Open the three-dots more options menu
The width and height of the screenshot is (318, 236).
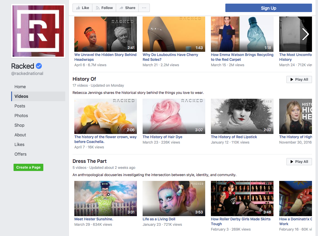tap(144, 8)
